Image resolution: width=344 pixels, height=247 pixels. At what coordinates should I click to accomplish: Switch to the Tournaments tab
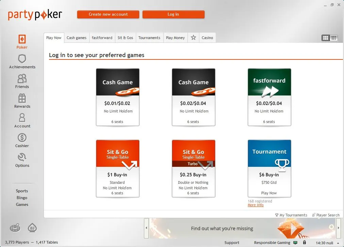pos(149,38)
